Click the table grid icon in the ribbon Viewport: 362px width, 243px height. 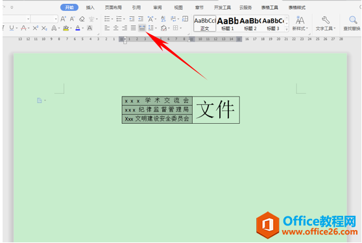click(185, 19)
